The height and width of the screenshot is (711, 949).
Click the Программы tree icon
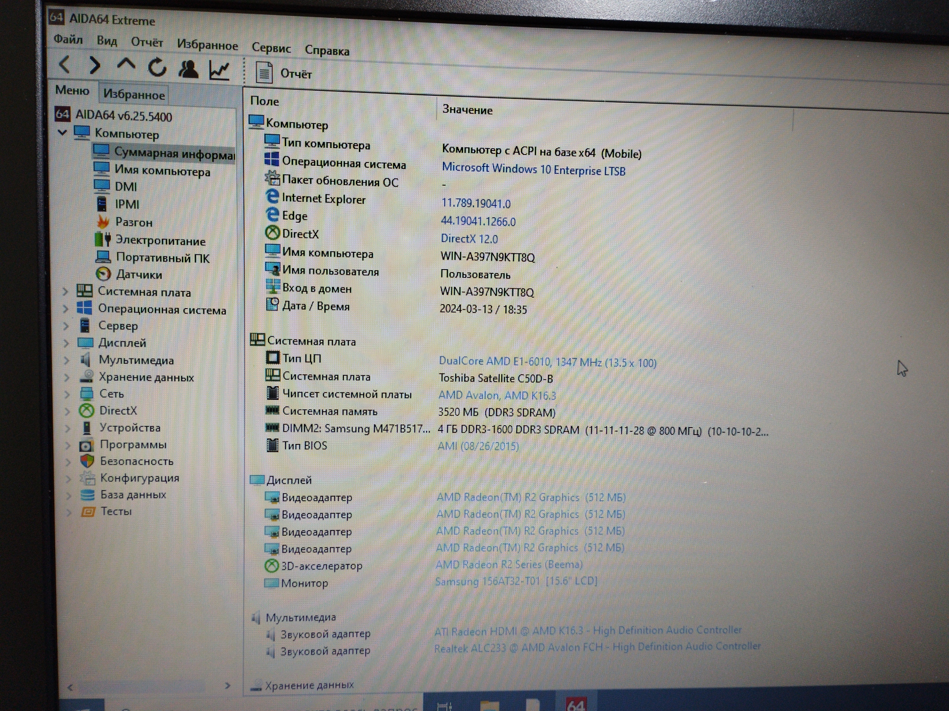[x=86, y=445]
